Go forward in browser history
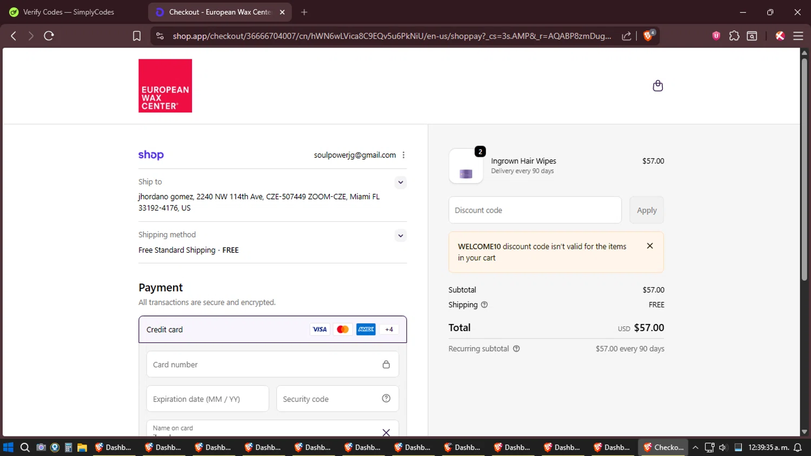The image size is (811, 456). coord(31,36)
